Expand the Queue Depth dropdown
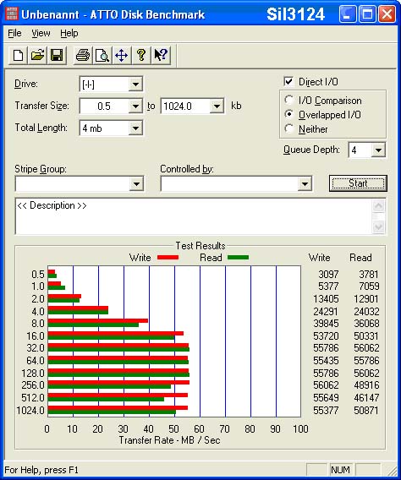Viewport: 401px width, 480px height. (x=378, y=150)
